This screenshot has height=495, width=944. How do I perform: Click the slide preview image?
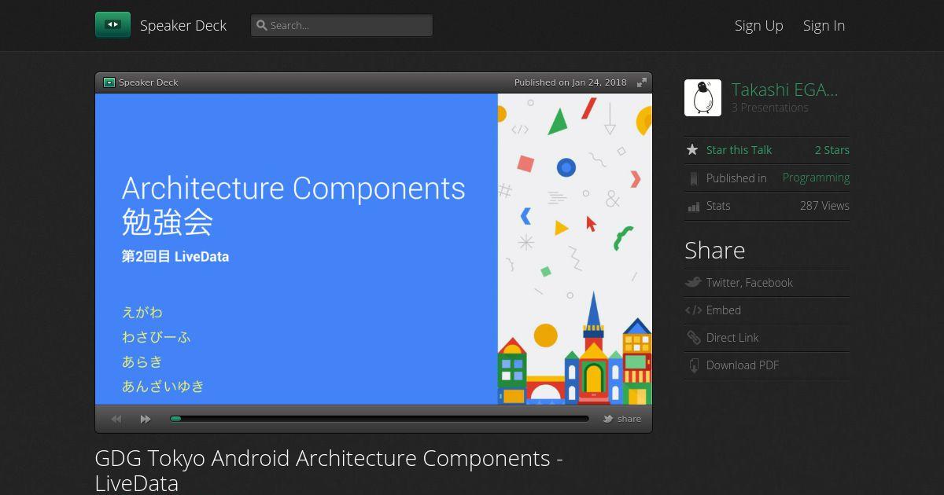click(374, 249)
